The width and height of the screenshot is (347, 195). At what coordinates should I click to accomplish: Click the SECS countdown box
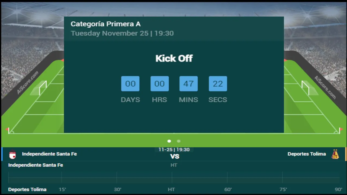[x=218, y=84]
